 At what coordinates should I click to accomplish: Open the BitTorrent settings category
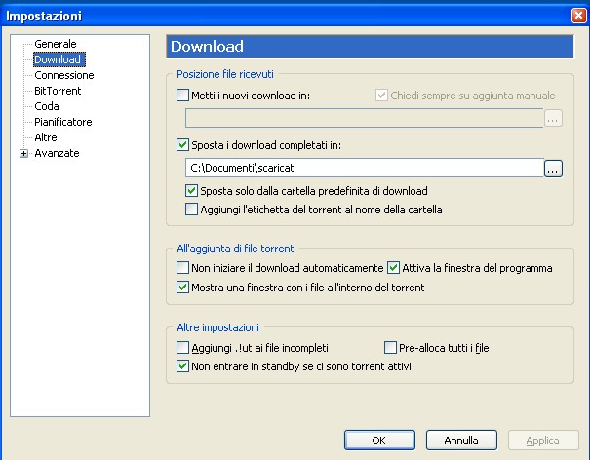57,91
